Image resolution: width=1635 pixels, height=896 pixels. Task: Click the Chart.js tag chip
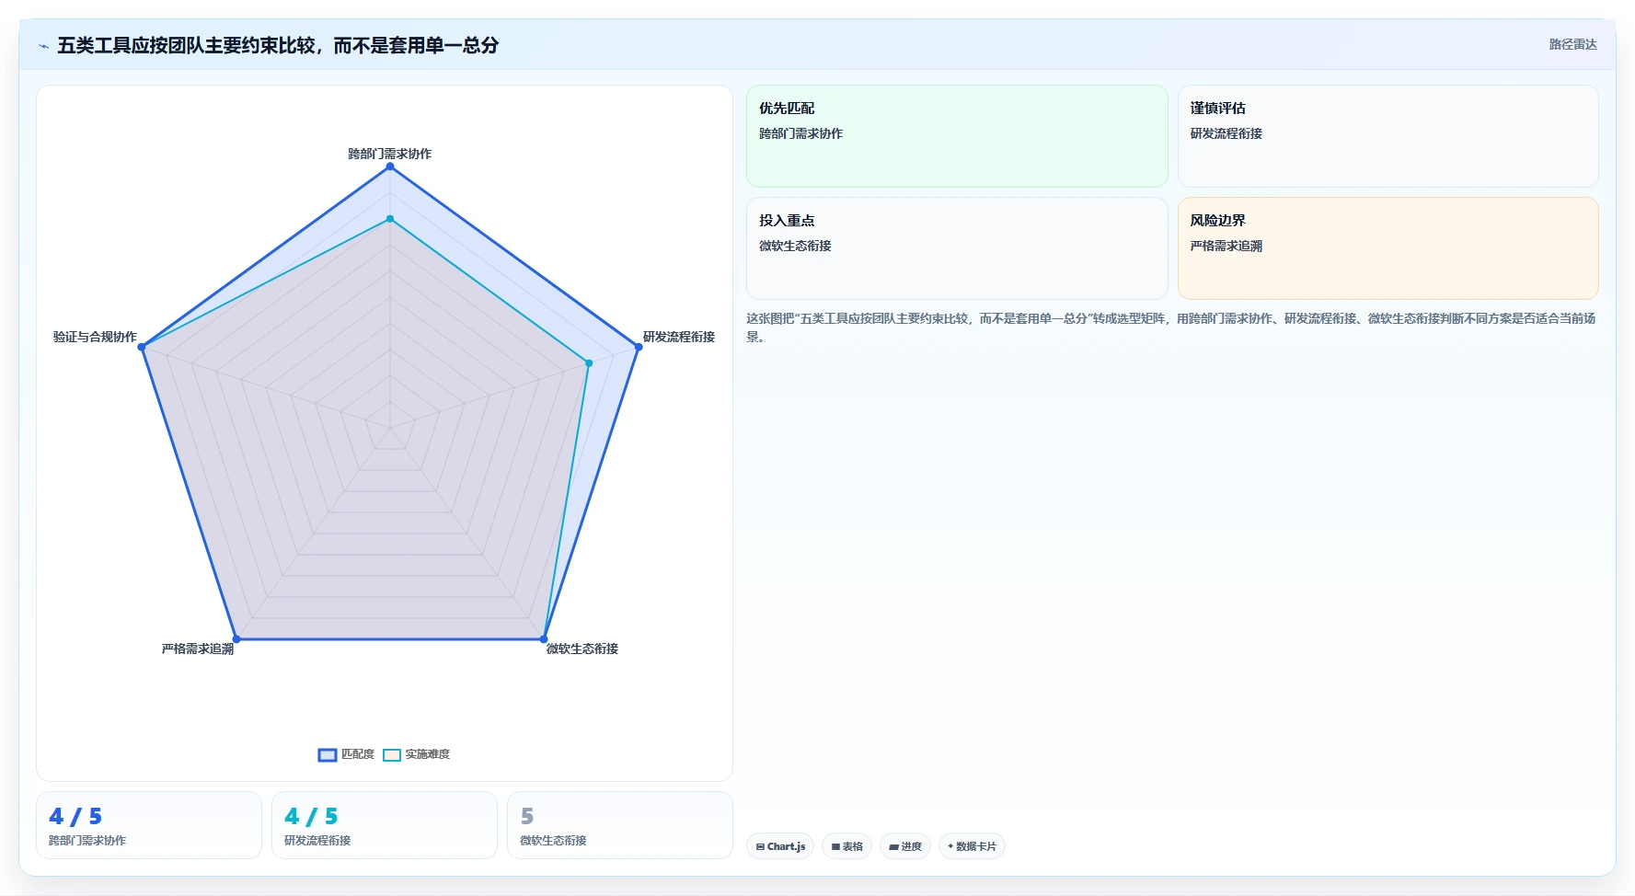[780, 846]
